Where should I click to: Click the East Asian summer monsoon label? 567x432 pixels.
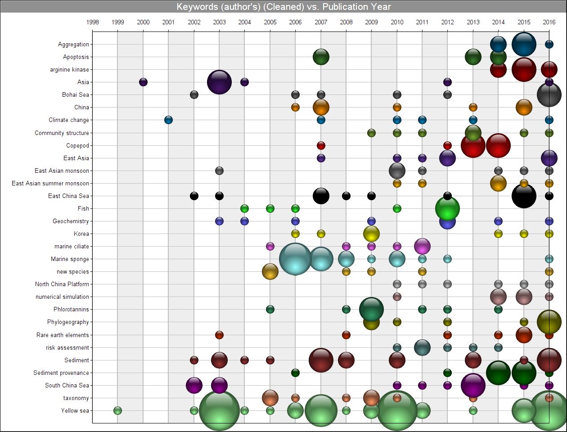tap(50, 183)
